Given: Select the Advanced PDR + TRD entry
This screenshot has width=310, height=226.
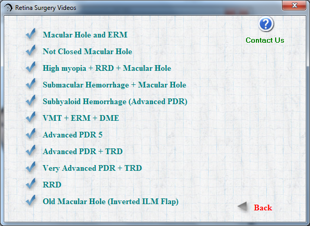Looking at the screenshot, I should pos(83,152).
